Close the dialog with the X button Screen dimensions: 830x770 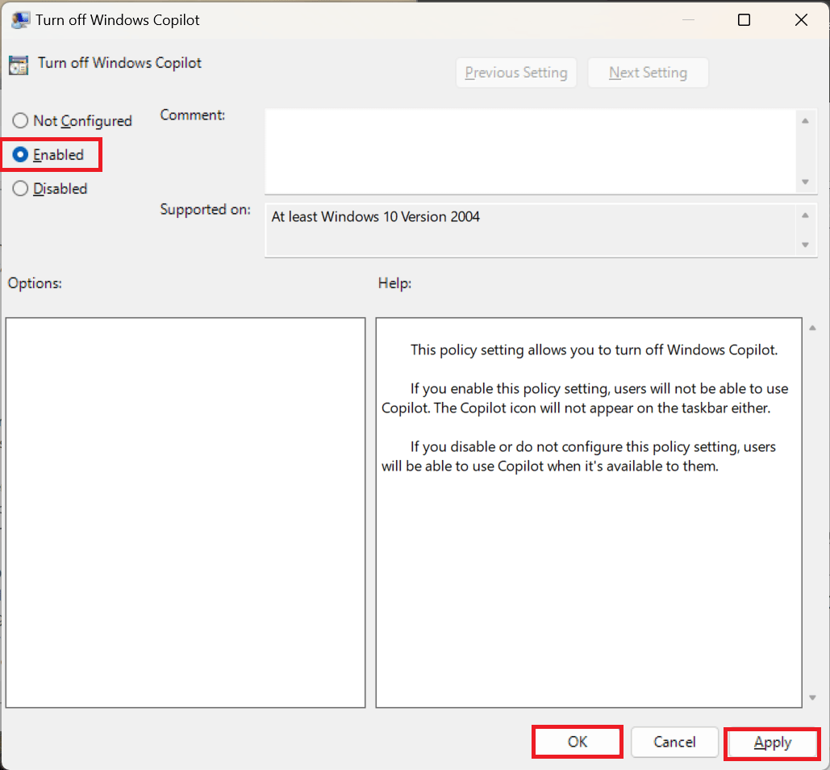(x=801, y=20)
